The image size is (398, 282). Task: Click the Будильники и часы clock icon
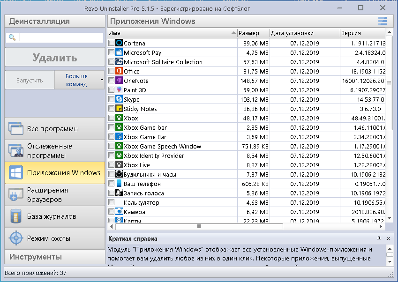point(119,174)
